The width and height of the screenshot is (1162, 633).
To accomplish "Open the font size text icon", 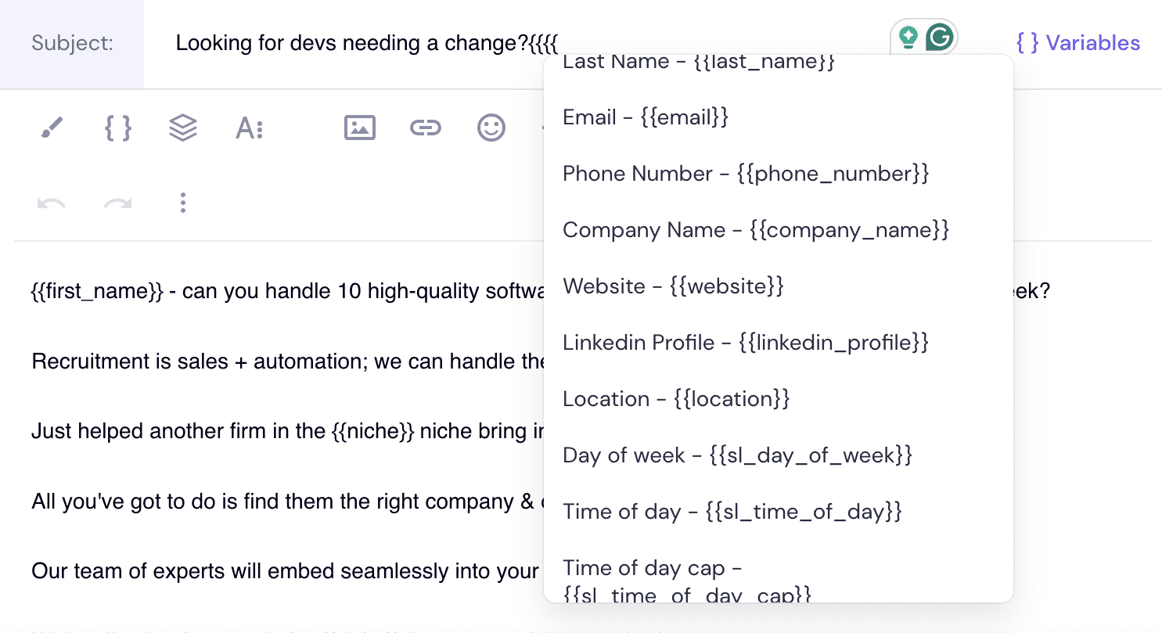I will (250, 128).
